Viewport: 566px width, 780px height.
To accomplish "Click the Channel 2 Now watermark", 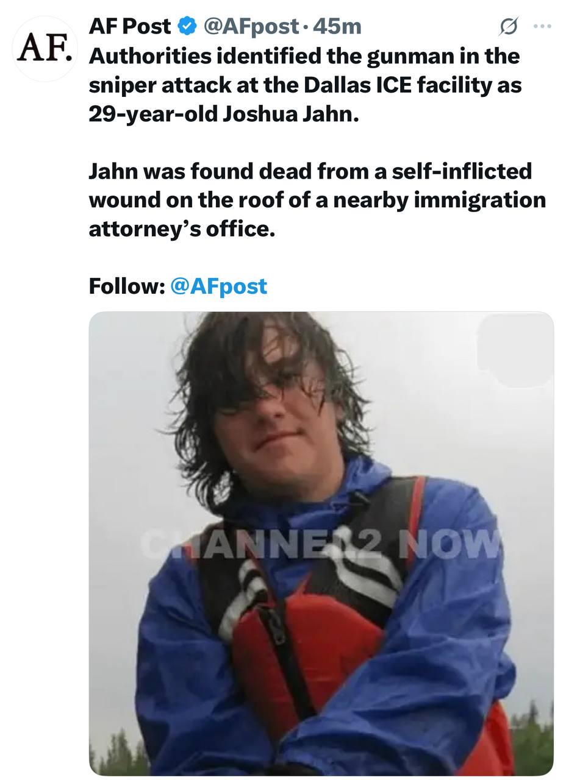I will 320,542.
